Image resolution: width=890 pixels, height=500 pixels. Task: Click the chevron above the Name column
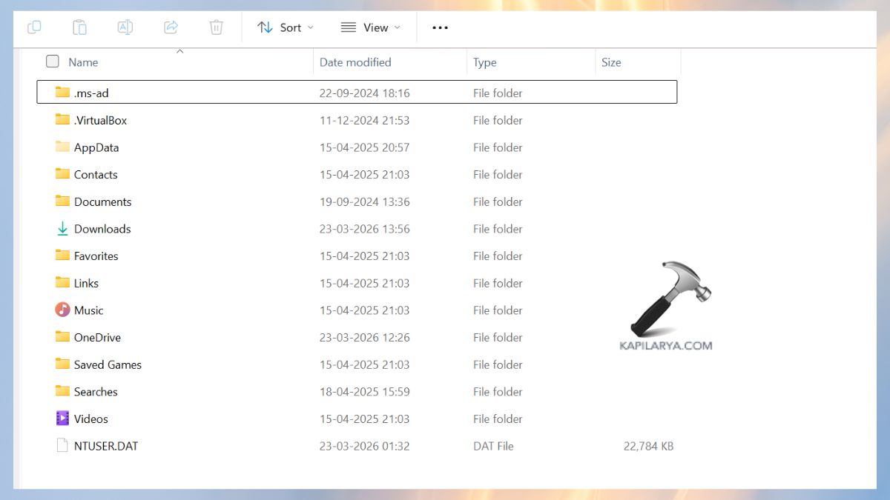pyautogui.click(x=179, y=51)
